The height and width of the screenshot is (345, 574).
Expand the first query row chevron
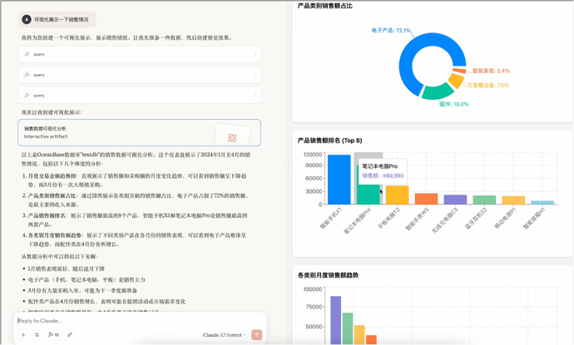(255, 54)
